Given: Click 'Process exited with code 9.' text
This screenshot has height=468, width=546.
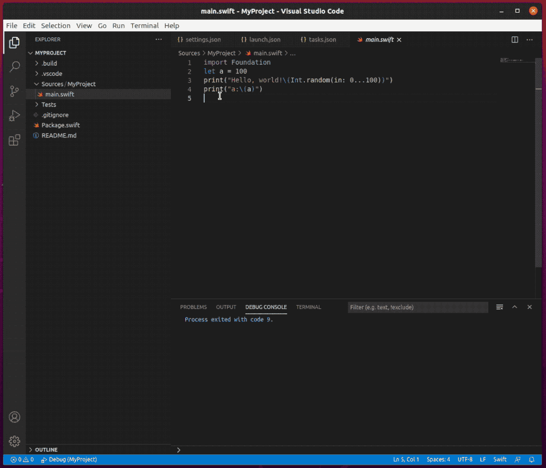Looking at the screenshot, I should [229, 319].
